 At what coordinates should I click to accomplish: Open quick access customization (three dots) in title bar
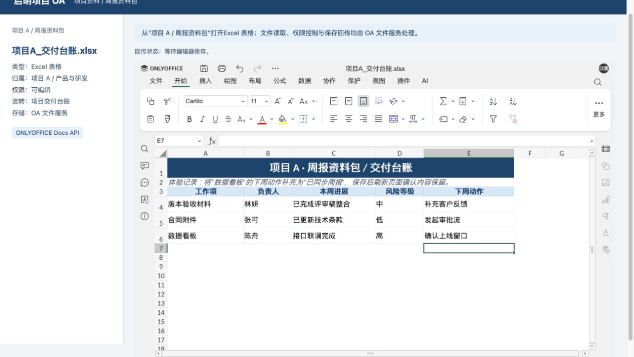coord(275,69)
